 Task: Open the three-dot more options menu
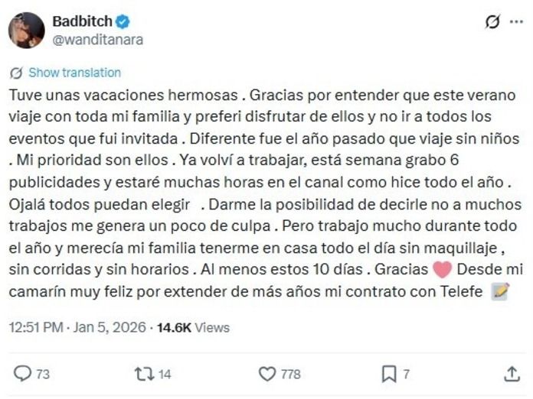click(516, 22)
